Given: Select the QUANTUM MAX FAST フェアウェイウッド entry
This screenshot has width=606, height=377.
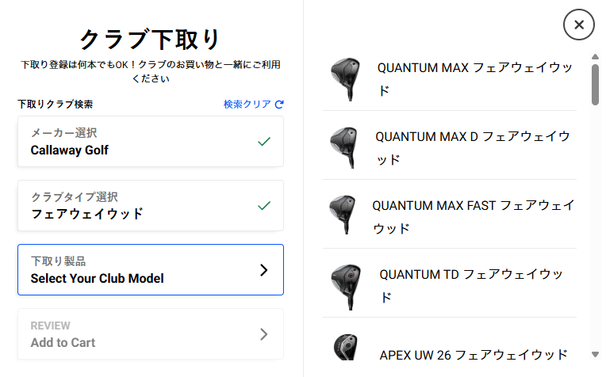Looking at the screenshot, I should pos(474,216).
